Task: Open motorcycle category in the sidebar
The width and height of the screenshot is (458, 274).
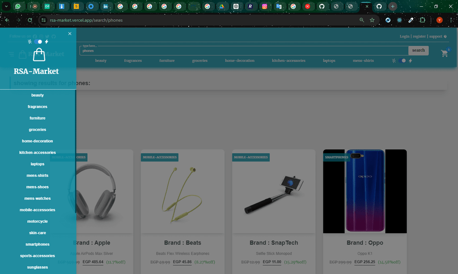Action: coord(38,221)
